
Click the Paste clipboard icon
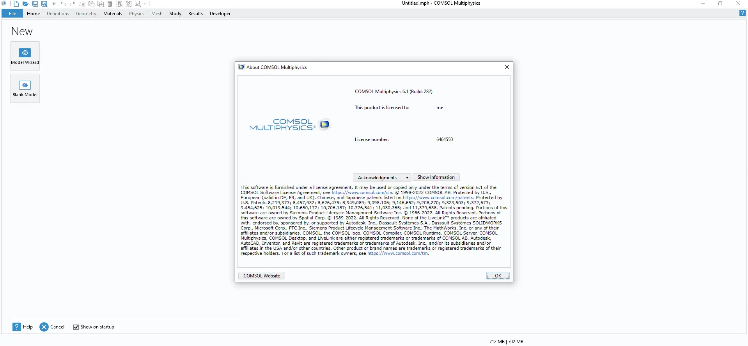[x=91, y=4]
